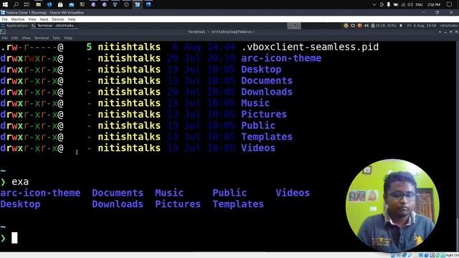
Task: Click the 'arc-icon-theme' entry in exa output
Action: pos(40,193)
